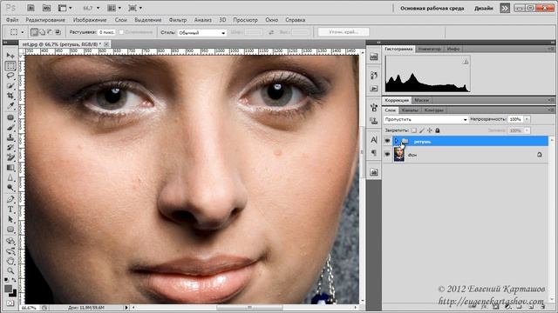This screenshot has width=558, height=313.
Task: Open the blend mode dropdown Пропустить
Action: (425, 120)
